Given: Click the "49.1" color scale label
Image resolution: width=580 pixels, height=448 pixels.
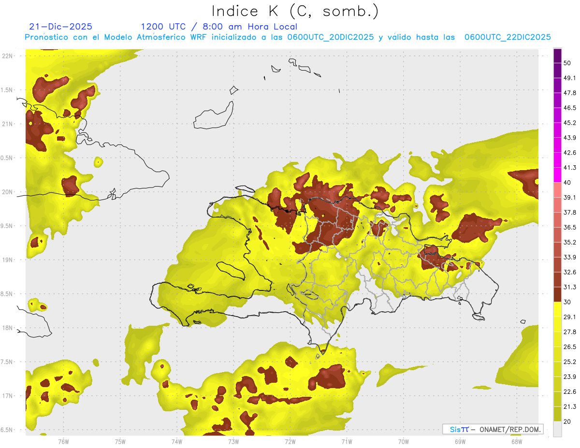Looking at the screenshot, I should 570,78.
